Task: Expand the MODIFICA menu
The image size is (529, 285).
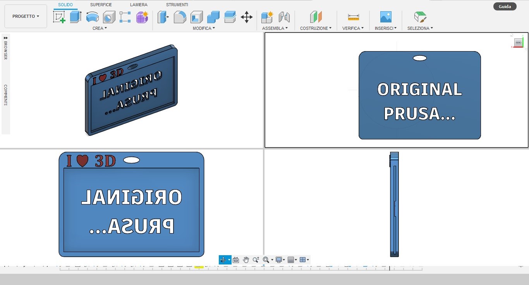Action: click(204, 28)
